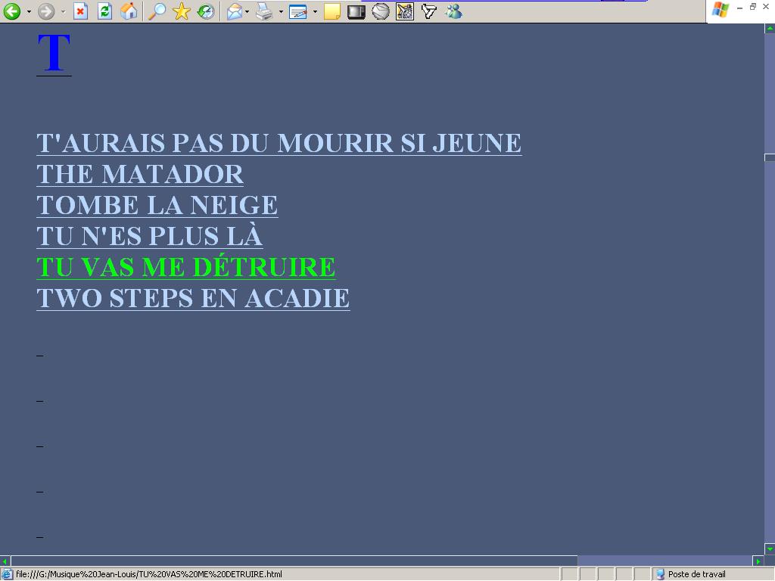This screenshot has height=581, width=775.
Task: Click the Edit page icon
Action: tap(298, 11)
